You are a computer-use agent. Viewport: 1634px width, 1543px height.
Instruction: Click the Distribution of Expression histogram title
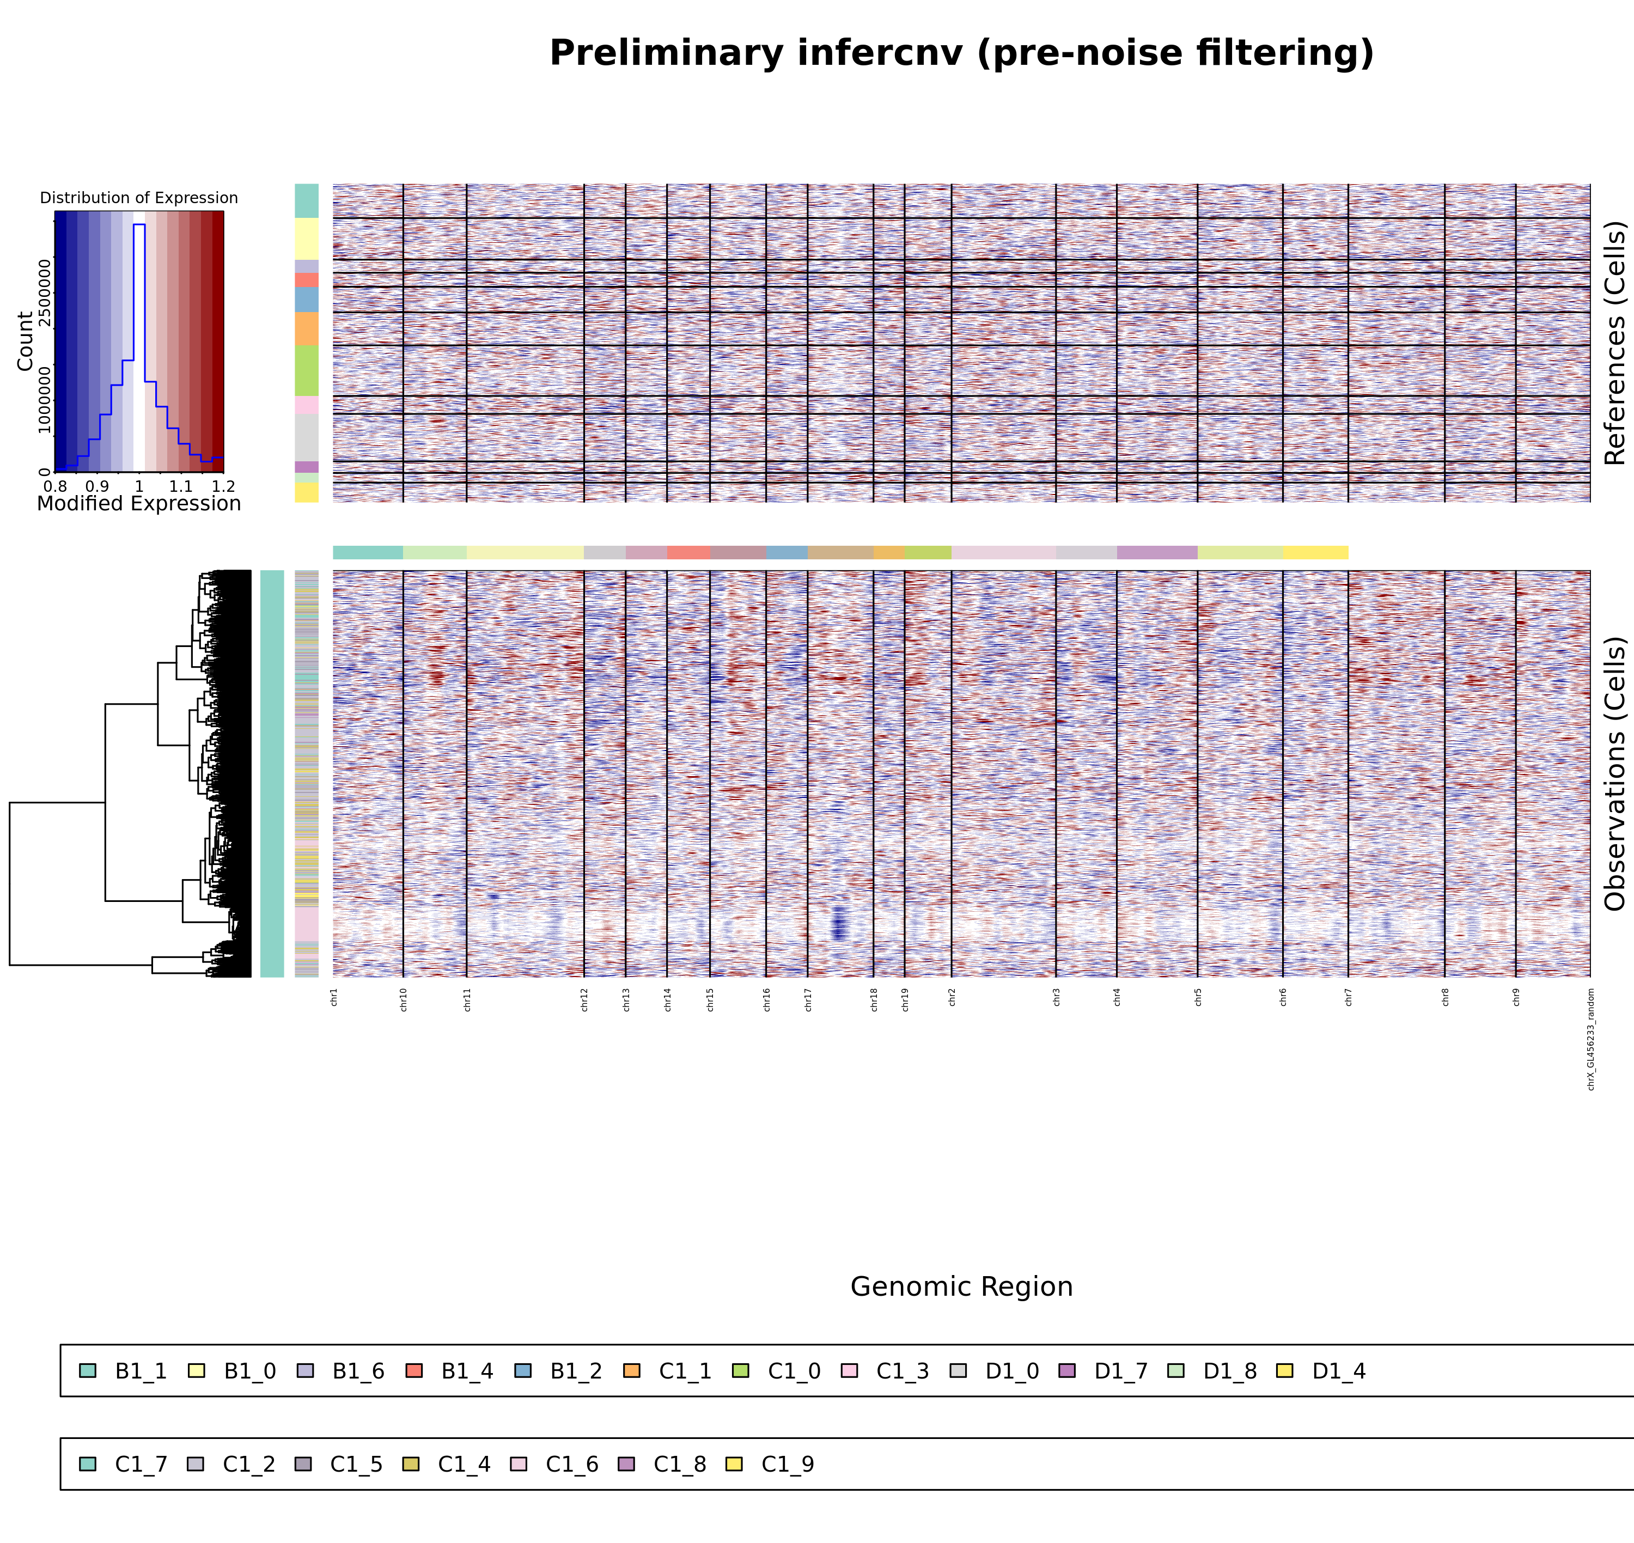pos(139,197)
